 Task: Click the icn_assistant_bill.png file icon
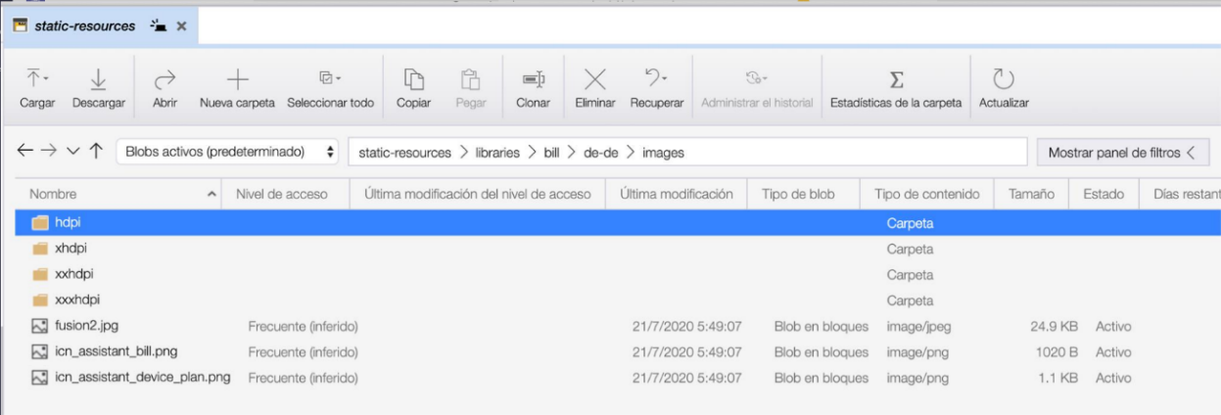tap(40, 351)
